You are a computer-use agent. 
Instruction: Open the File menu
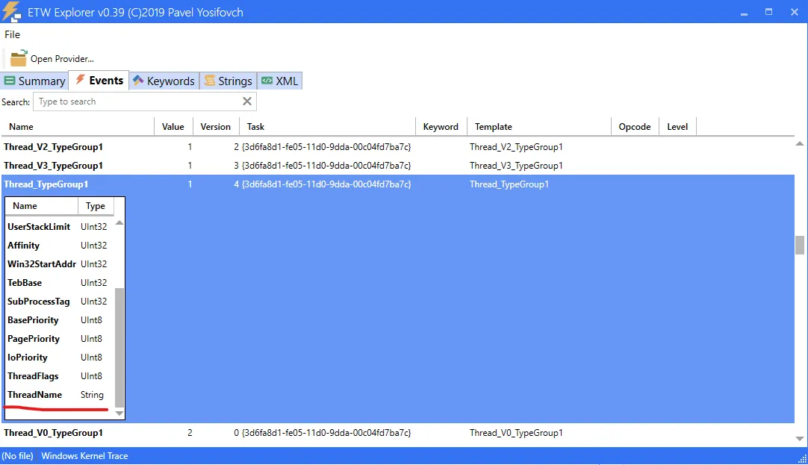12,34
